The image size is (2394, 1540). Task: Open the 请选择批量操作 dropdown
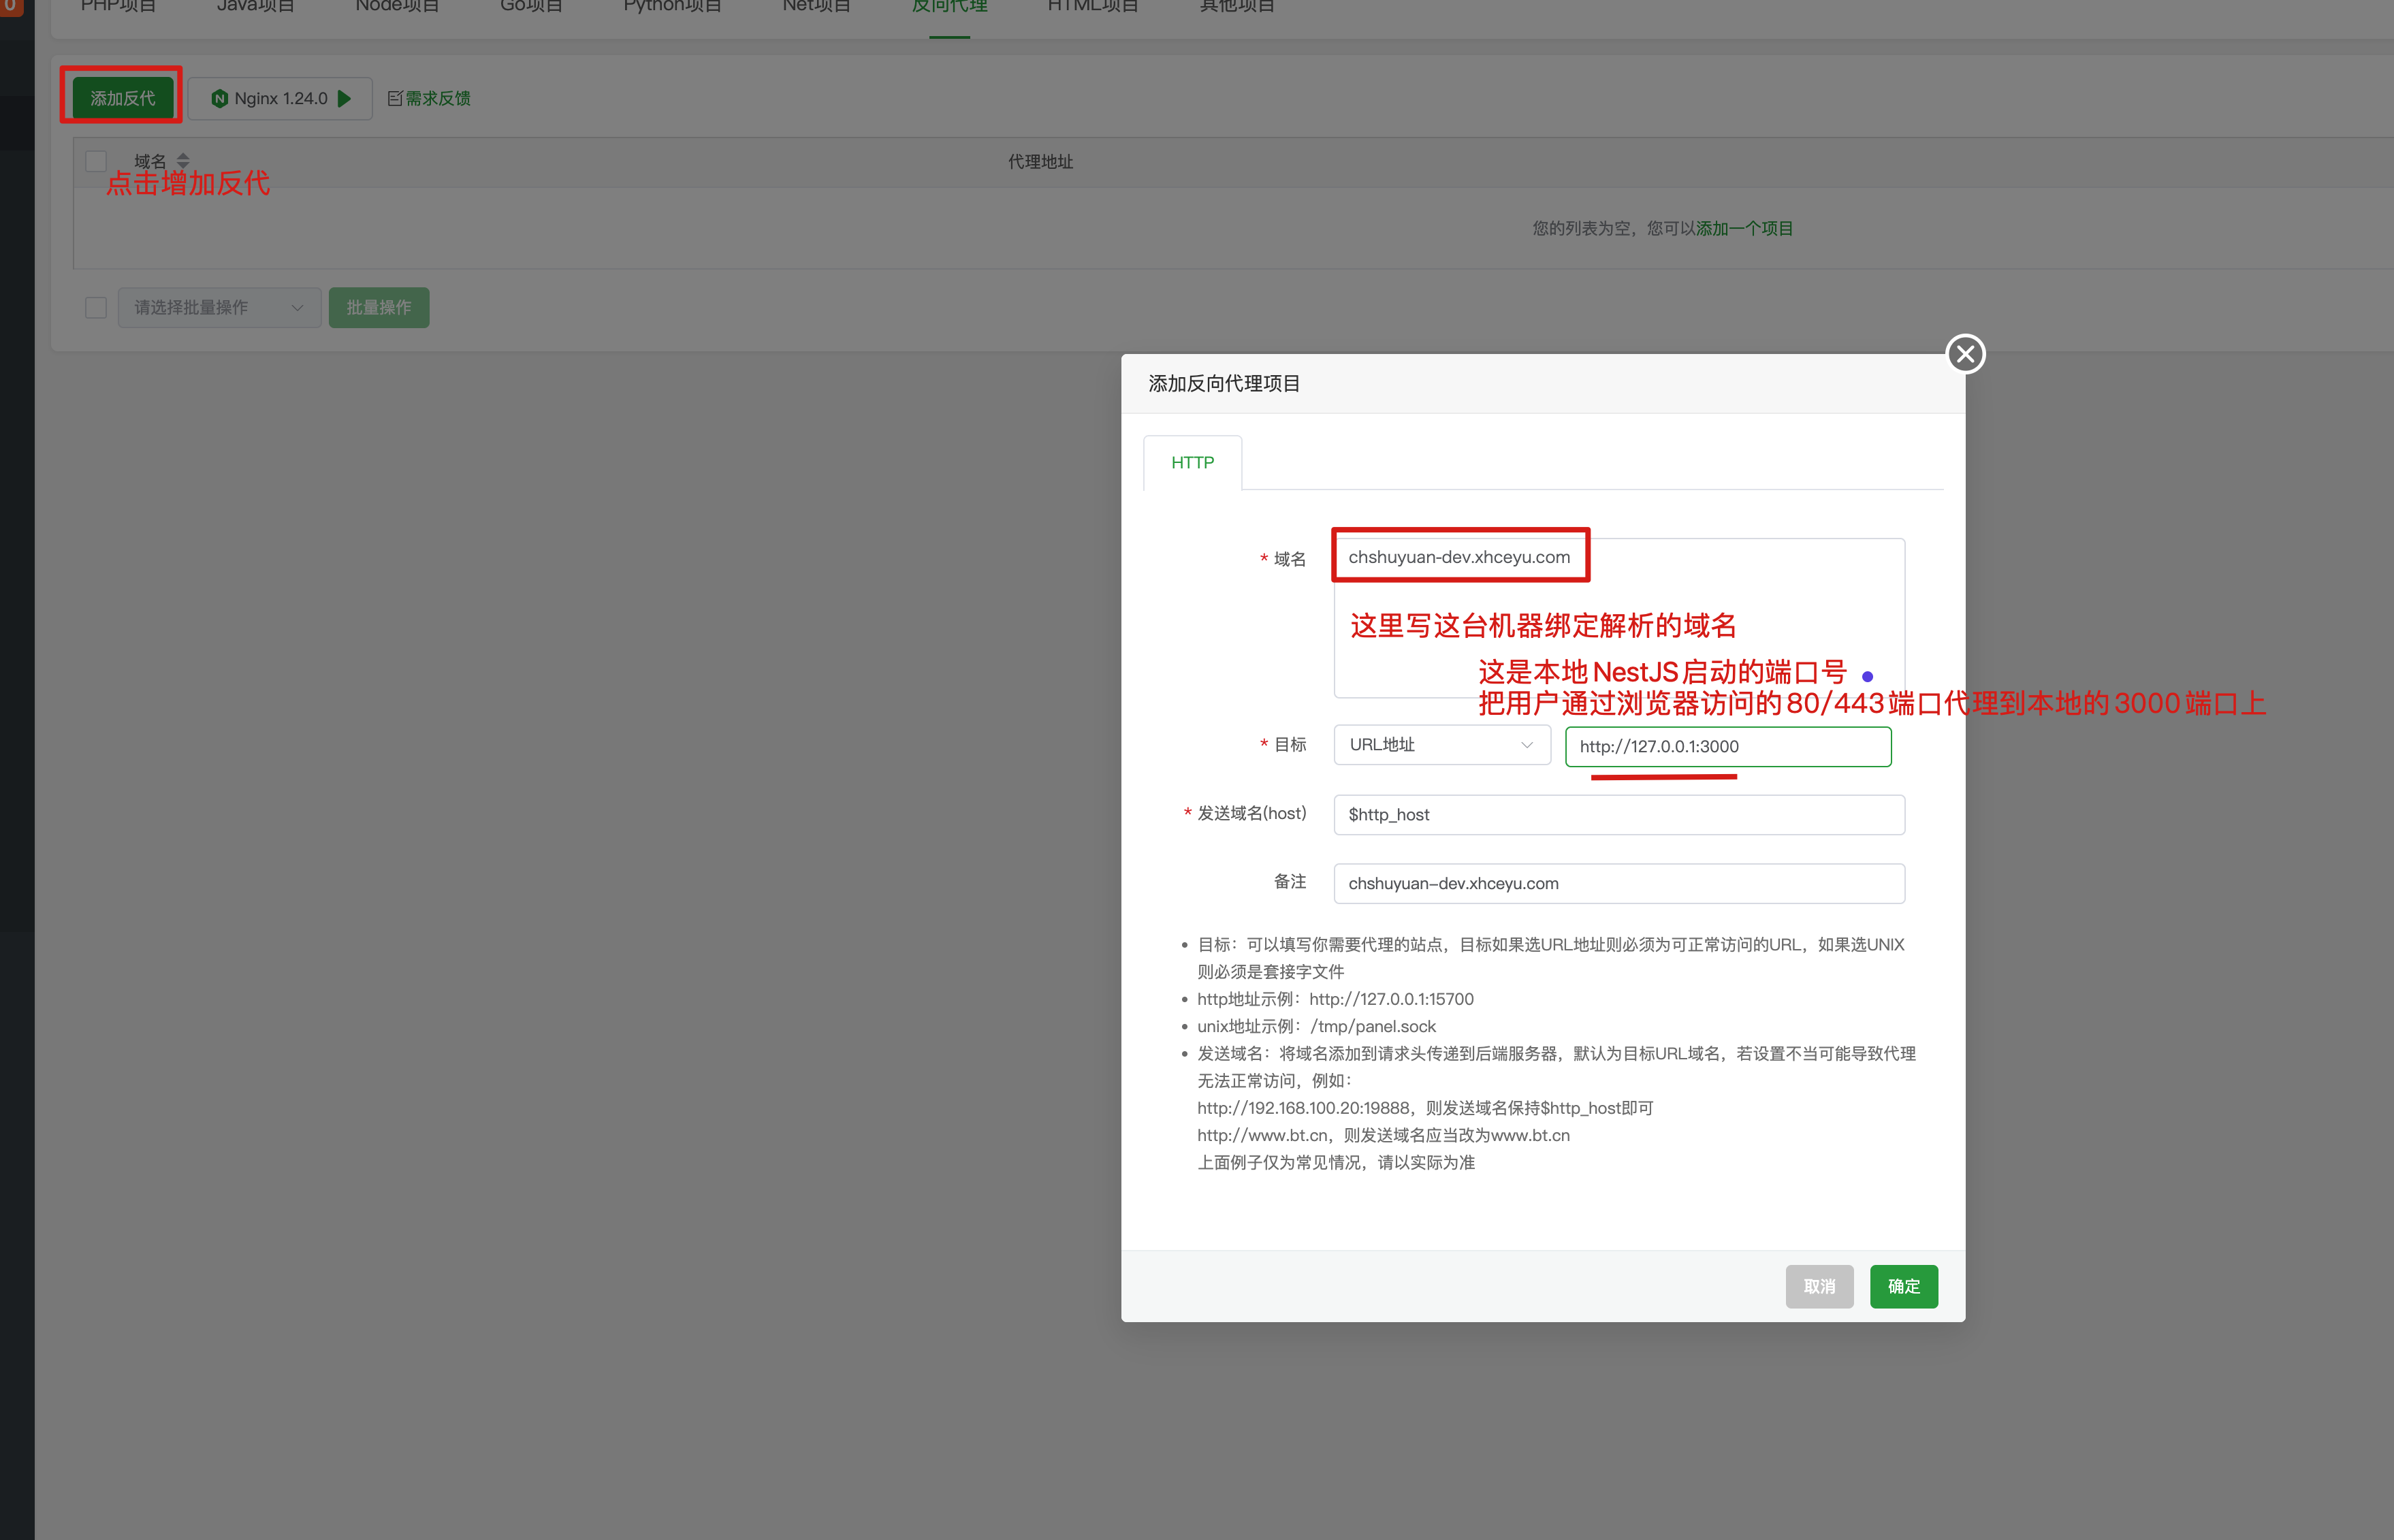(219, 307)
